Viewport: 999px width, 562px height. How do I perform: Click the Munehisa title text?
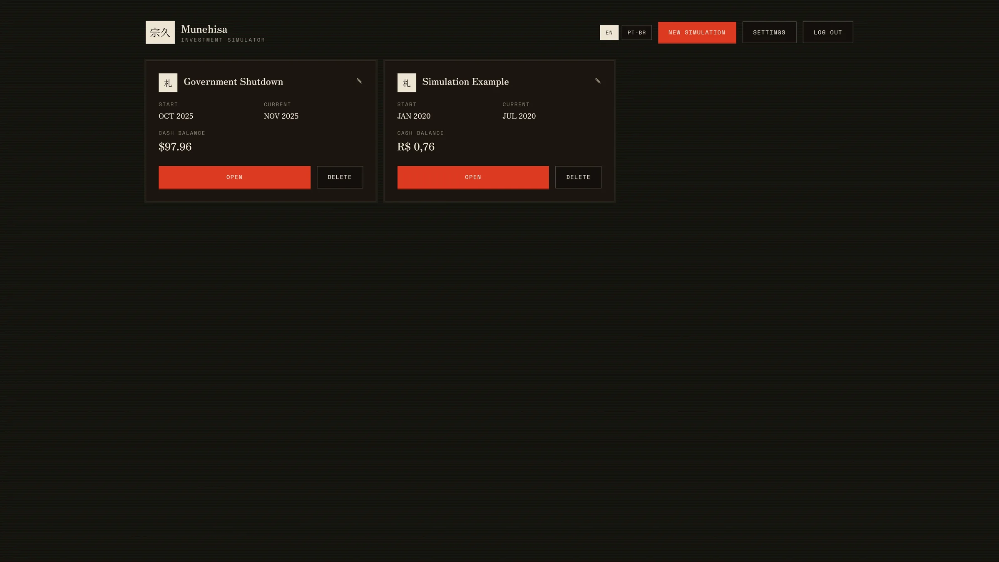click(x=204, y=29)
